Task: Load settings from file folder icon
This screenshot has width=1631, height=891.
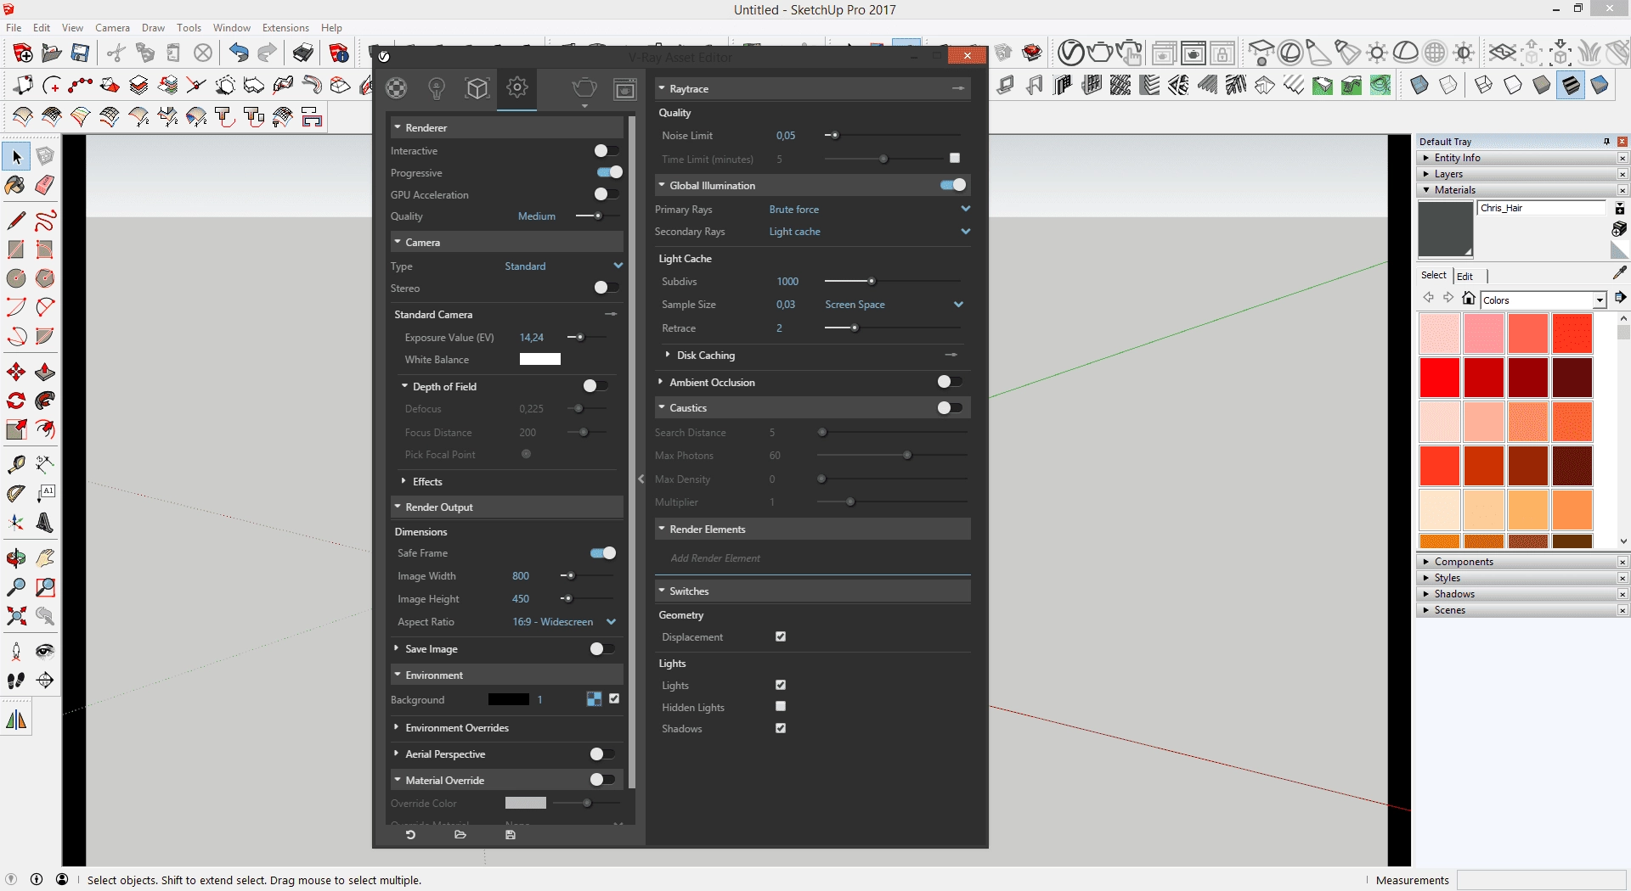Action: pos(460,835)
